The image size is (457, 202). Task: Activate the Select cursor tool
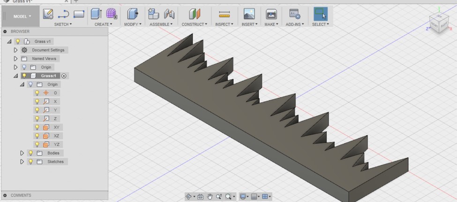click(x=320, y=14)
